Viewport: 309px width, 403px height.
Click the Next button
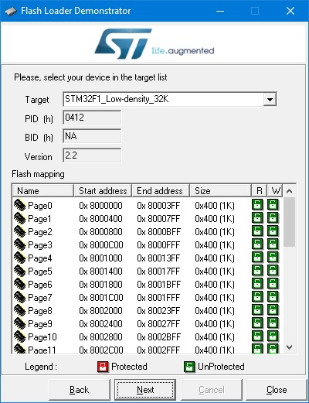click(145, 390)
